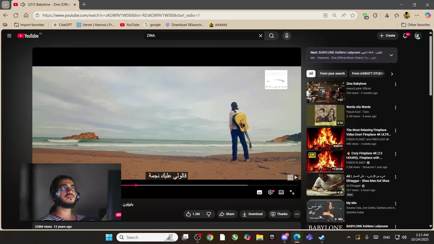
Task: Open the YouTube guide hamburger menu
Action: pos(9,36)
